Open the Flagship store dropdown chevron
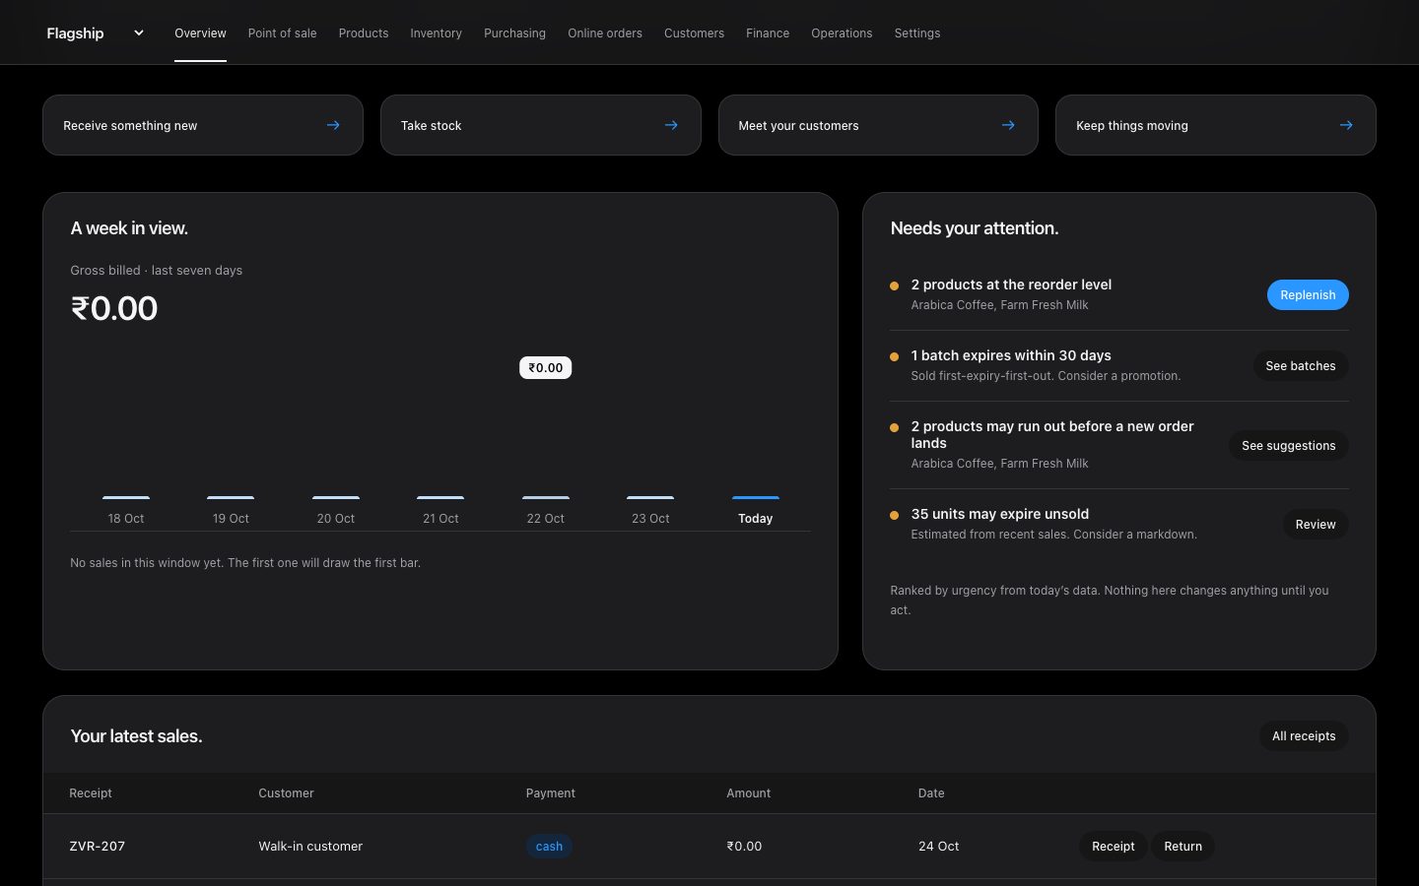The width and height of the screenshot is (1419, 886). [139, 32]
